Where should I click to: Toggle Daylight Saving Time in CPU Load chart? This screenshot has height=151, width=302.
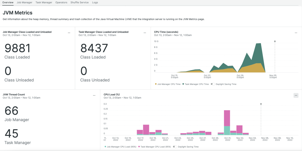[175, 147]
